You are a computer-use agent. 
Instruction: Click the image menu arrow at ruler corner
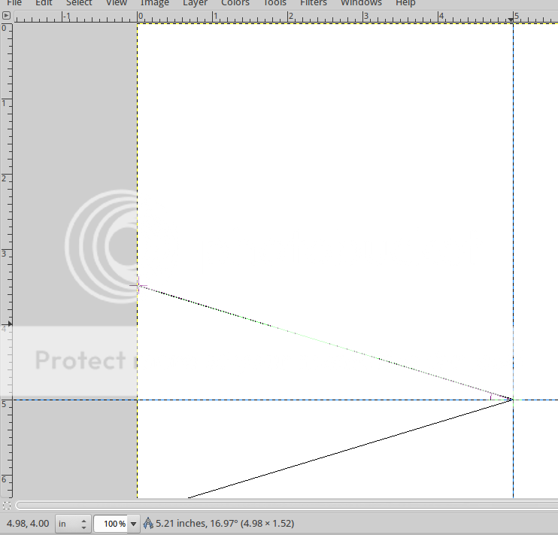6,16
